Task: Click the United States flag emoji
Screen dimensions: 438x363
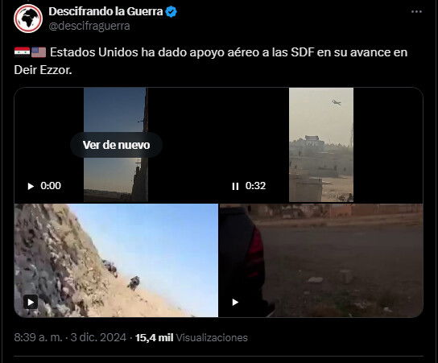Action: coord(39,52)
